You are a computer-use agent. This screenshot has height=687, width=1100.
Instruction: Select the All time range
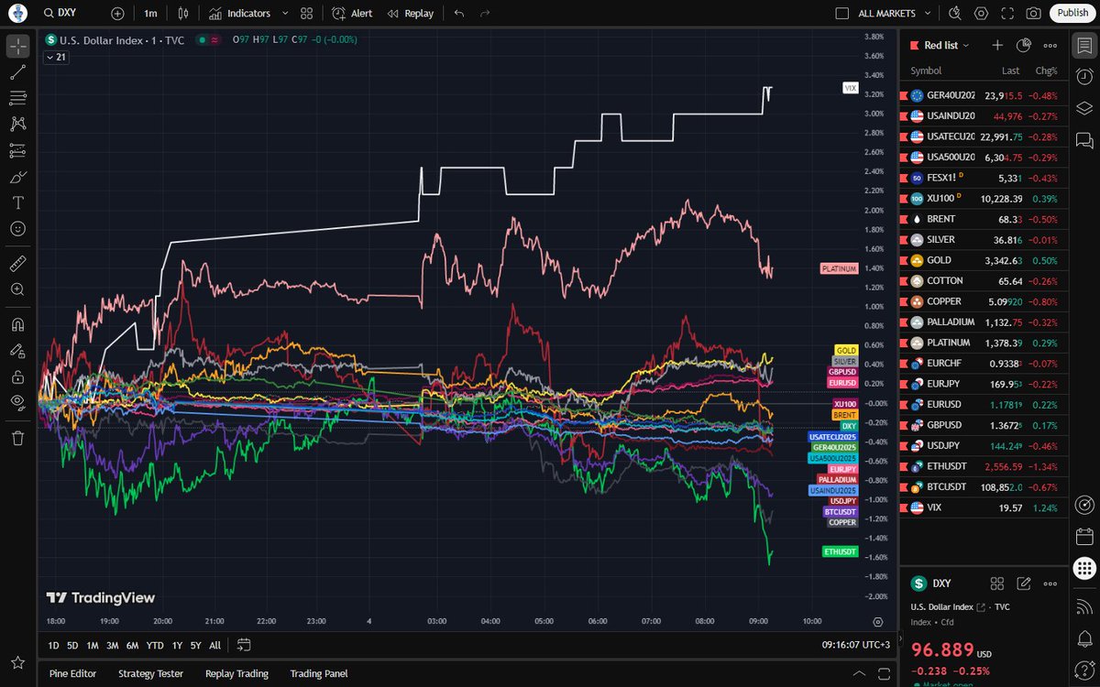[214, 645]
